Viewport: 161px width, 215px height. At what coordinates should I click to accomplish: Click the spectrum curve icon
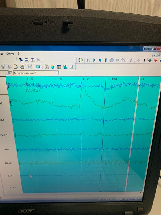[x=72, y=67]
